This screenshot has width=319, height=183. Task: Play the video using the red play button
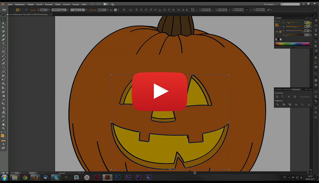159,91
